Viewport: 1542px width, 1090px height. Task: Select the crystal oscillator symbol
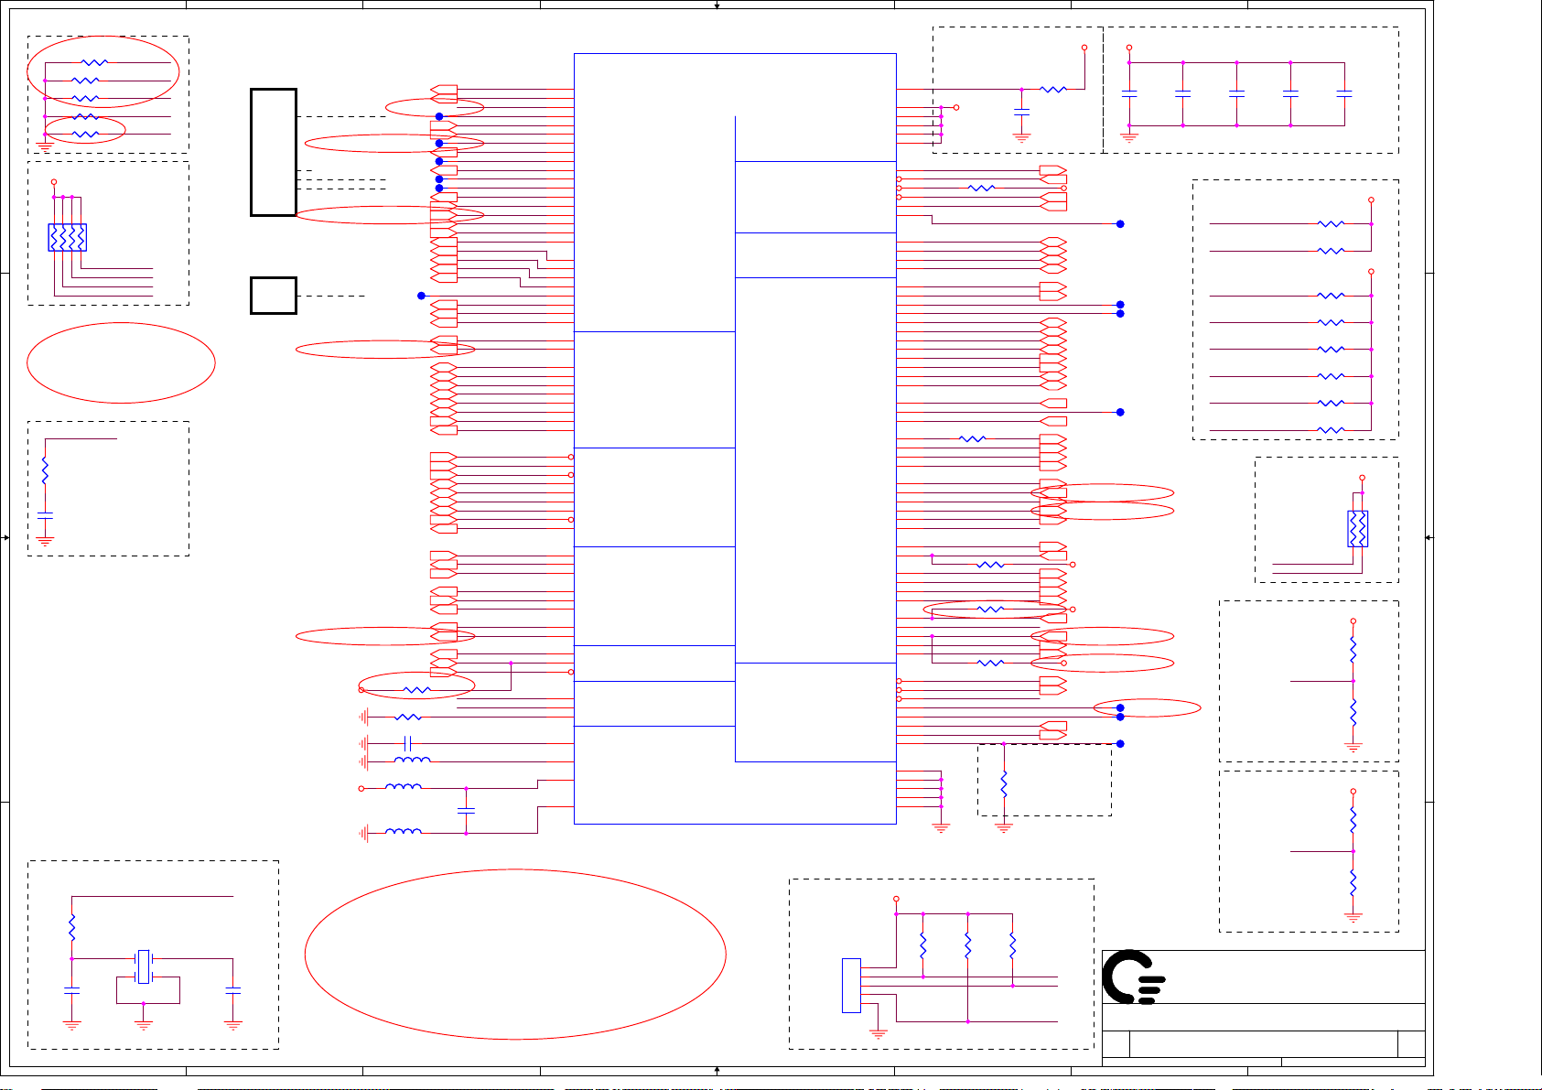point(144,966)
